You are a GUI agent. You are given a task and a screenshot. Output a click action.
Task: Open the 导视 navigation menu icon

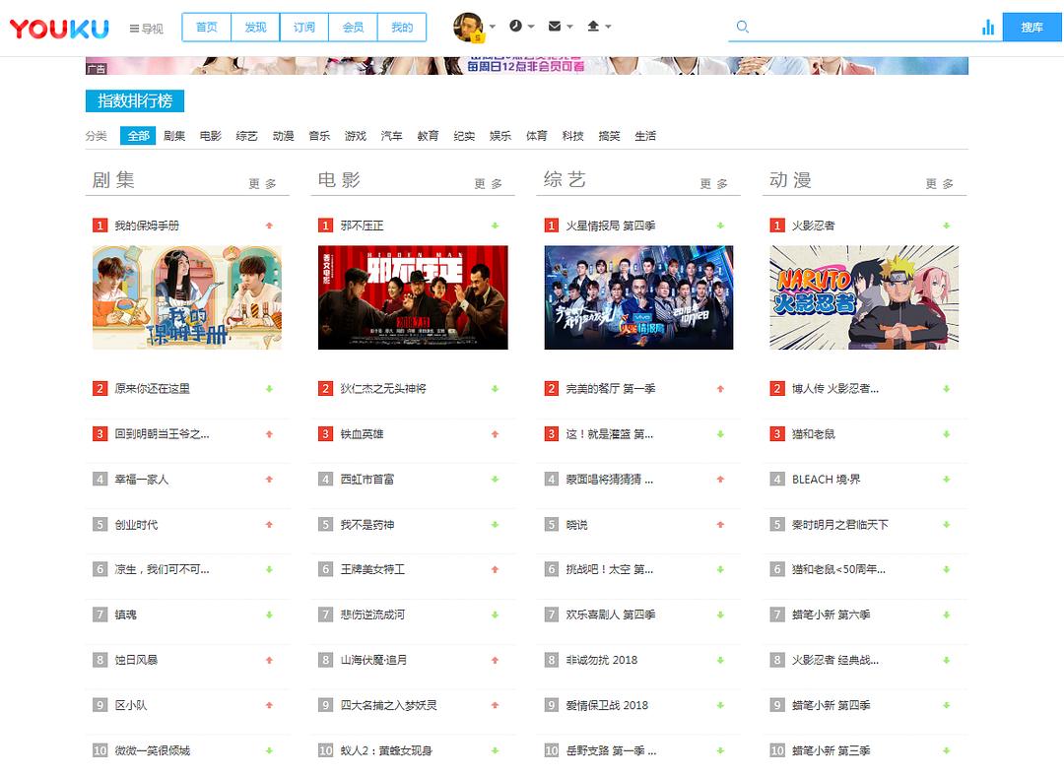[135, 29]
